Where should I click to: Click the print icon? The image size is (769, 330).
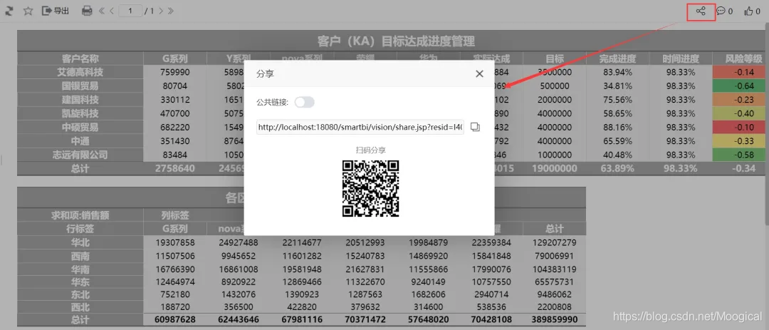pyautogui.click(x=87, y=11)
